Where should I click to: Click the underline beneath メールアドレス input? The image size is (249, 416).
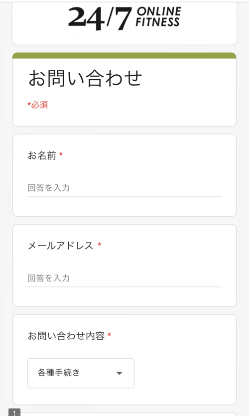tap(124, 287)
